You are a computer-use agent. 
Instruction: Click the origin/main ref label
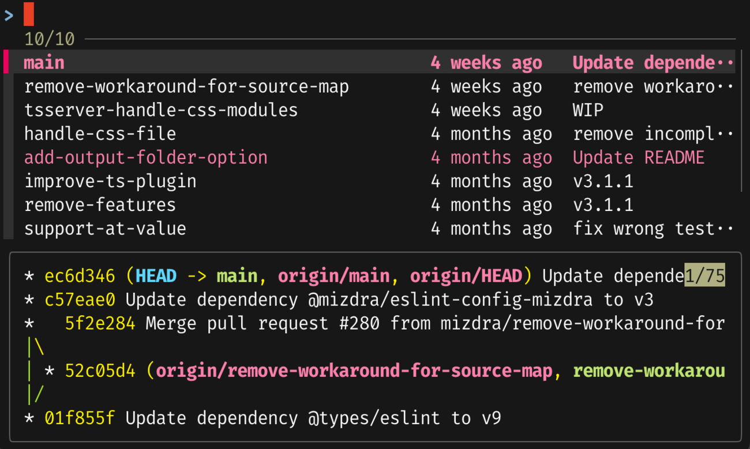pos(333,276)
